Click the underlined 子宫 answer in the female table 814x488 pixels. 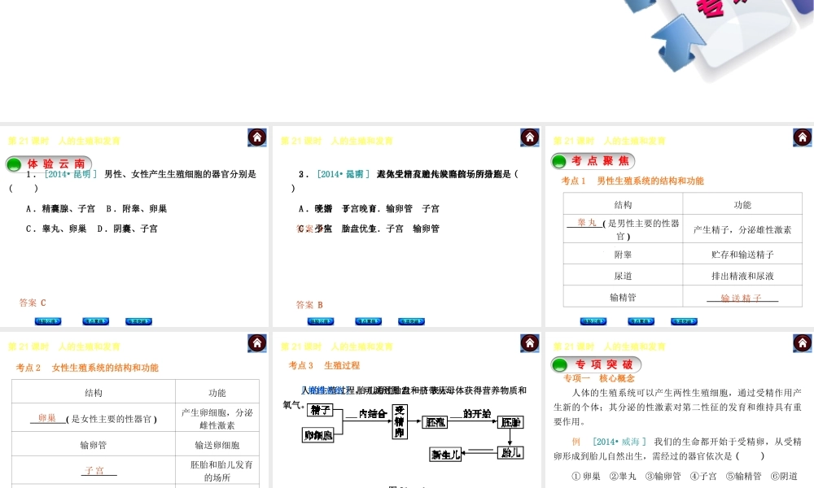94,470
